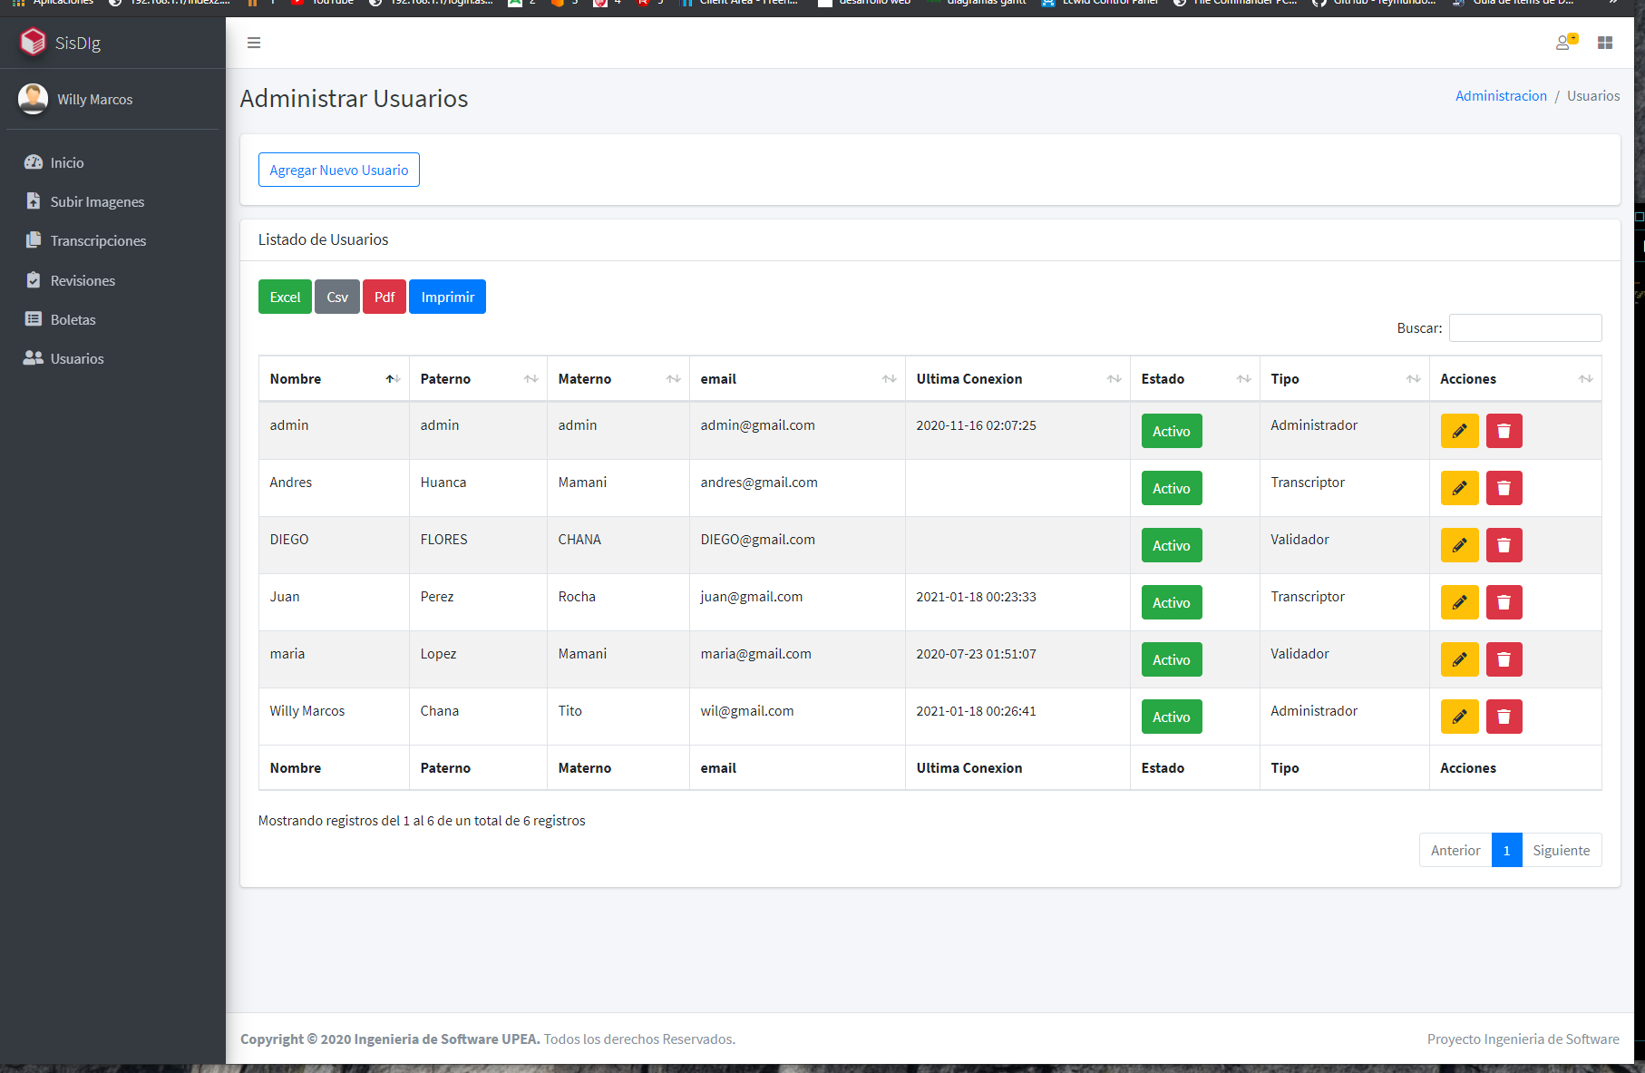Click the SisDIg logo

coord(60,42)
